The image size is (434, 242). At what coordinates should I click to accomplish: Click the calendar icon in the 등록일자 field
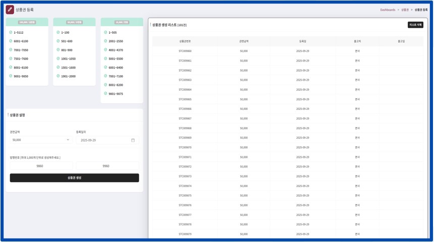tap(133, 140)
